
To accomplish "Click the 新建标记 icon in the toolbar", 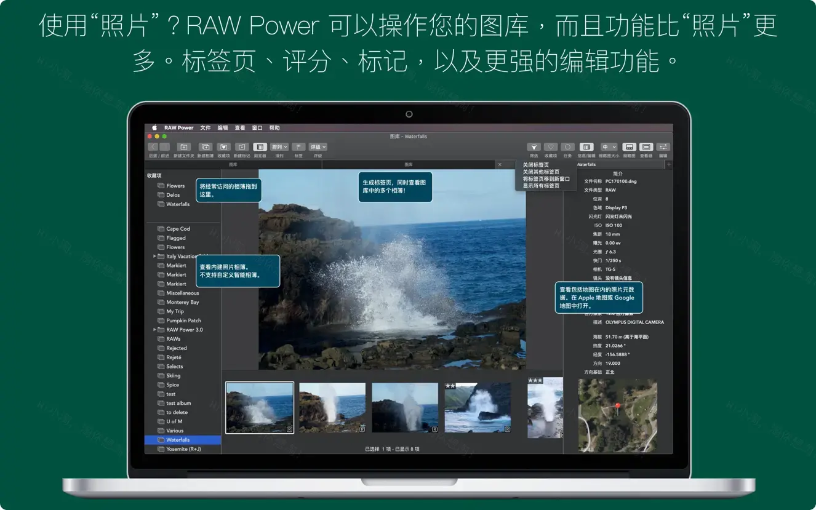I will [x=242, y=146].
